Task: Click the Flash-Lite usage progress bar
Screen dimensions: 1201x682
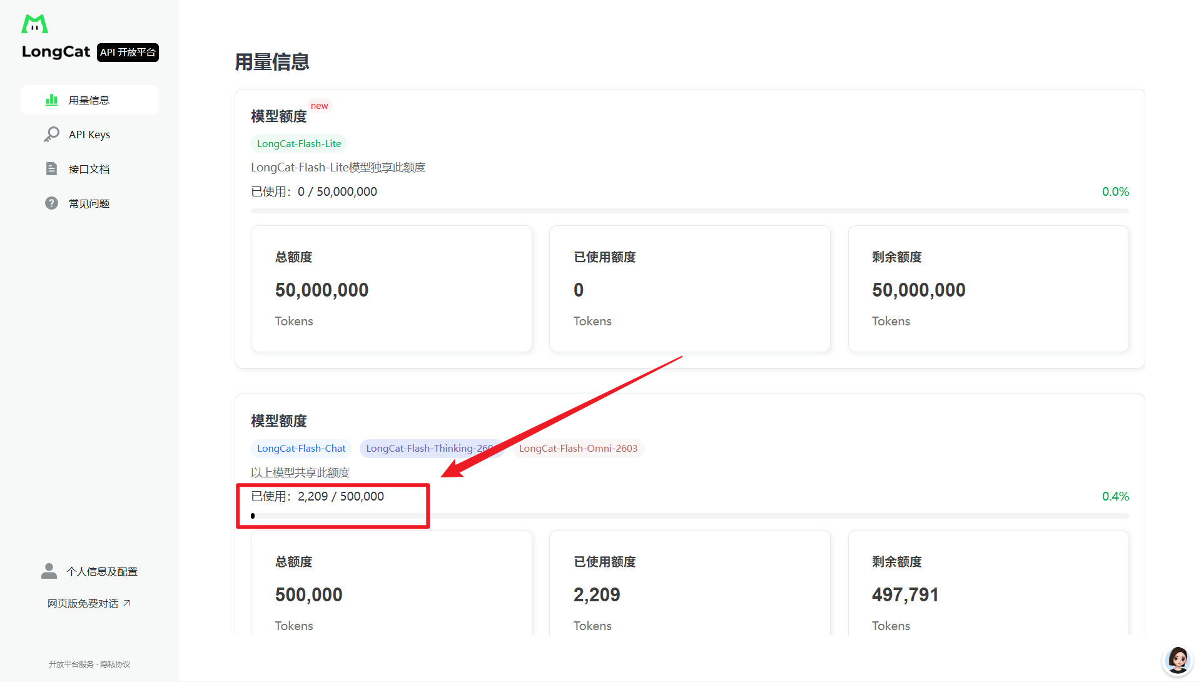Action: coord(690,211)
